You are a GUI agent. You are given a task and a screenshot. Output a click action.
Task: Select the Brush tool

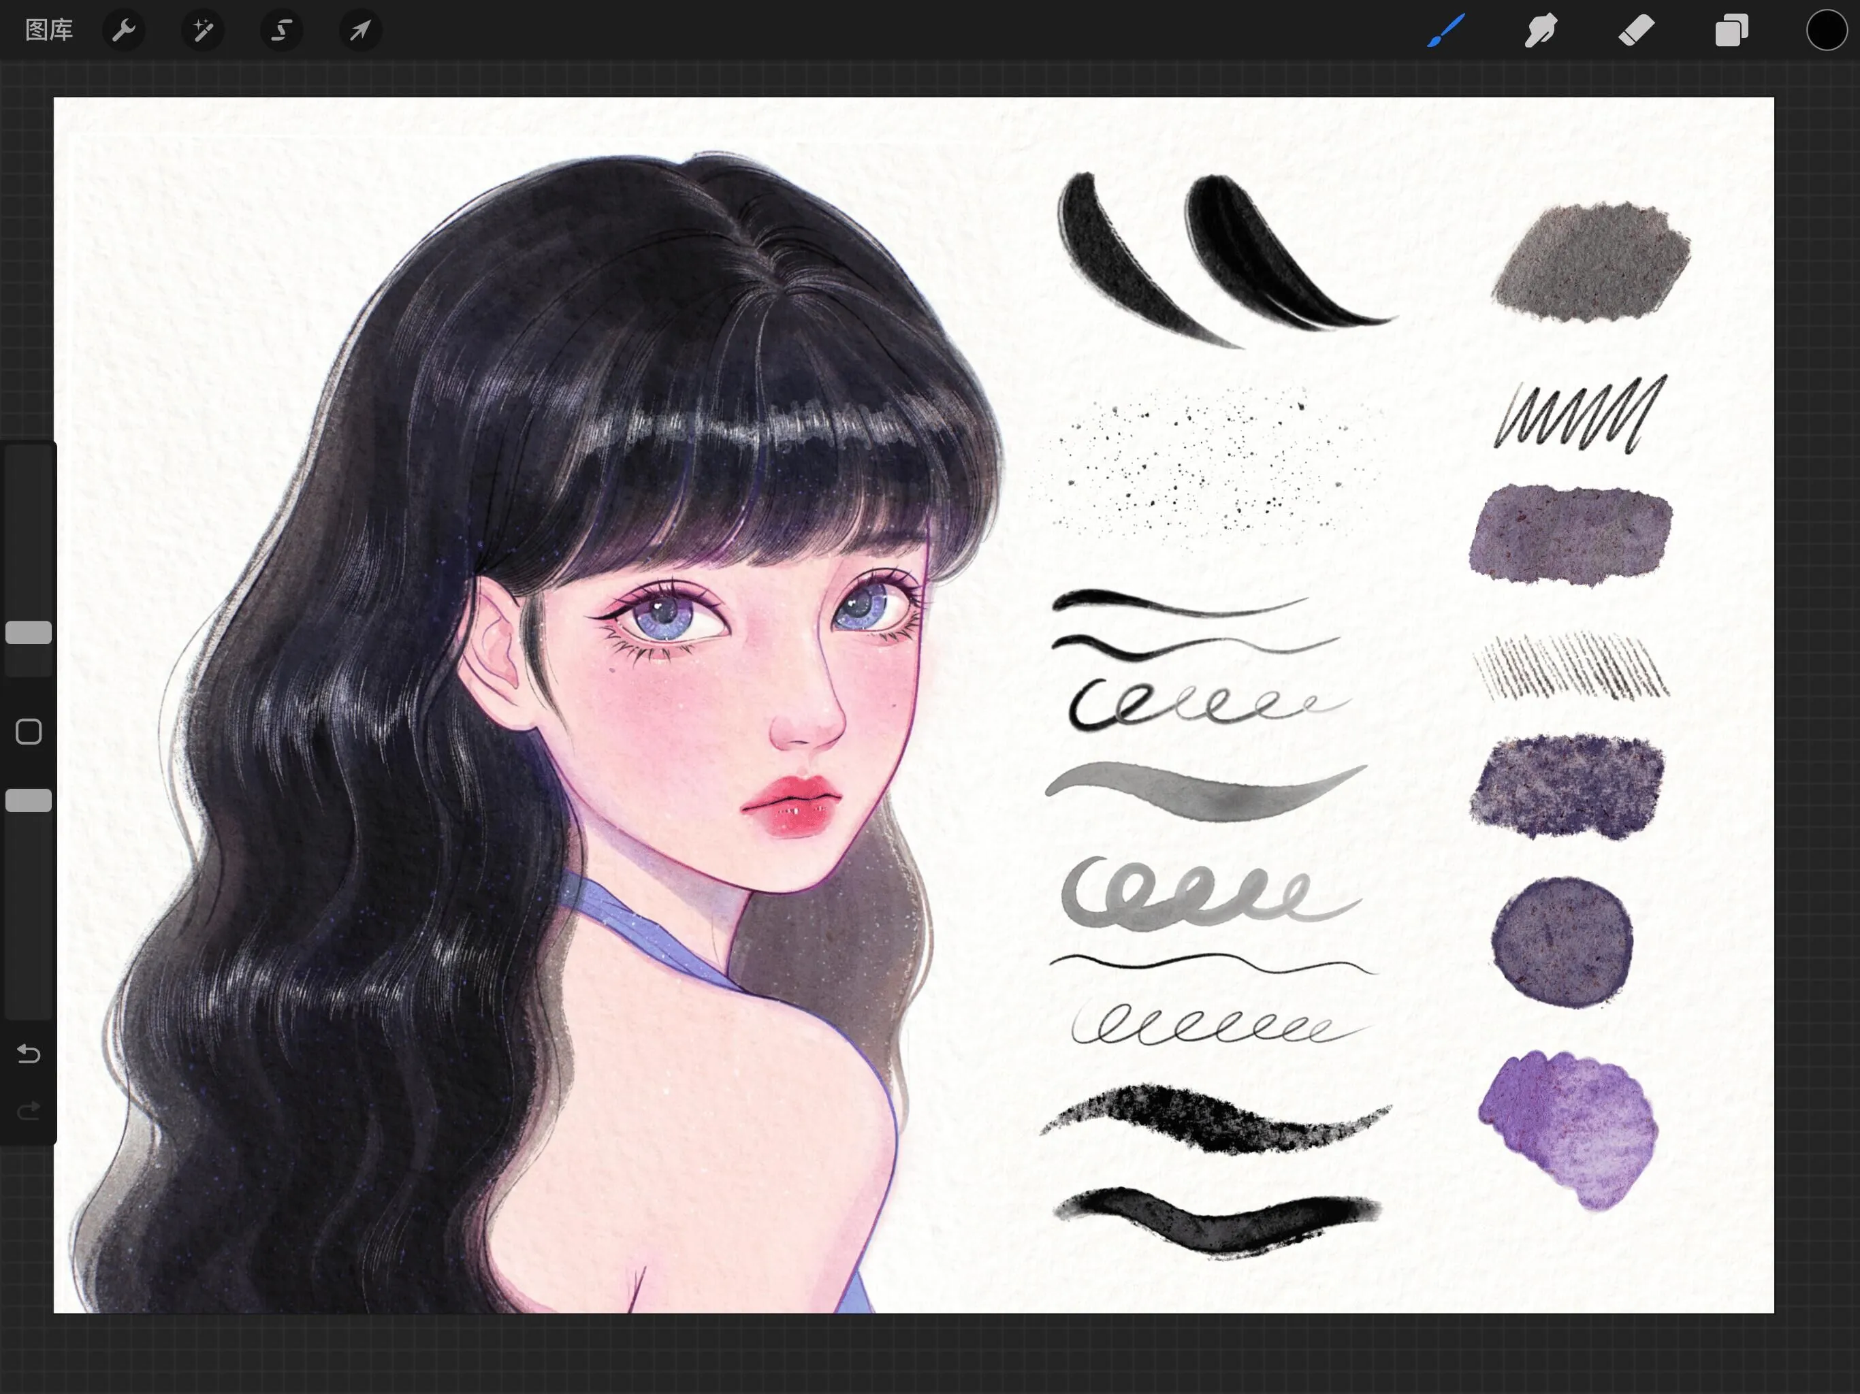(1445, 30)
